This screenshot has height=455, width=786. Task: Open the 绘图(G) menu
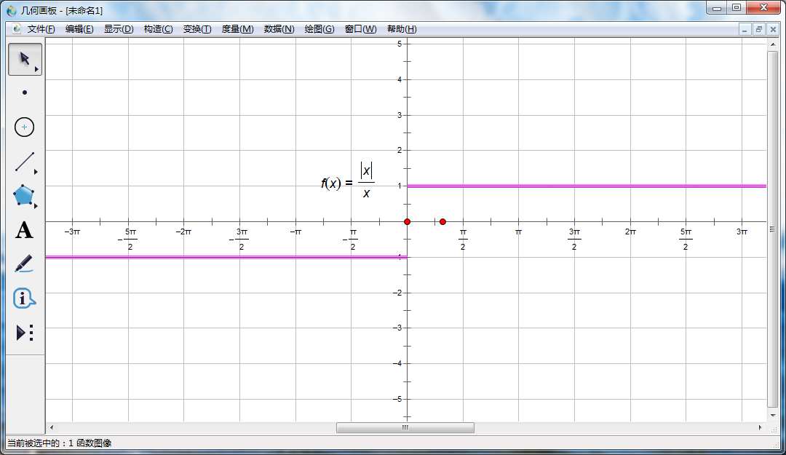point(319,29)
